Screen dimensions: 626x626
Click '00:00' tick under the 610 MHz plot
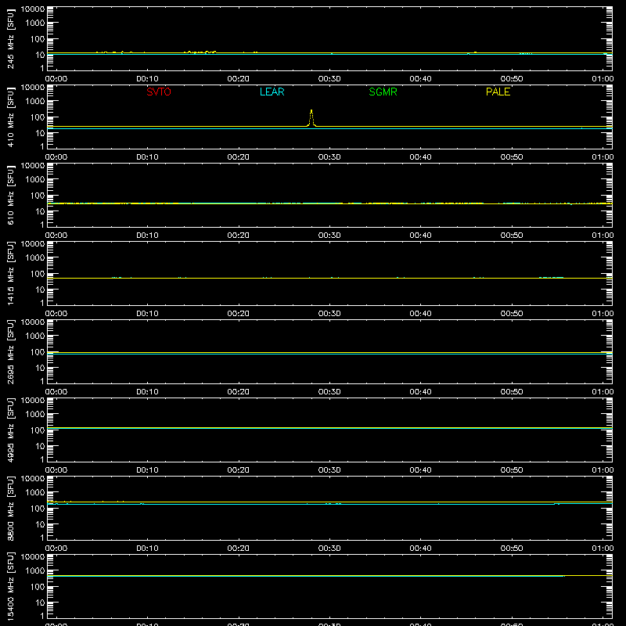click(x=56, y=236)
